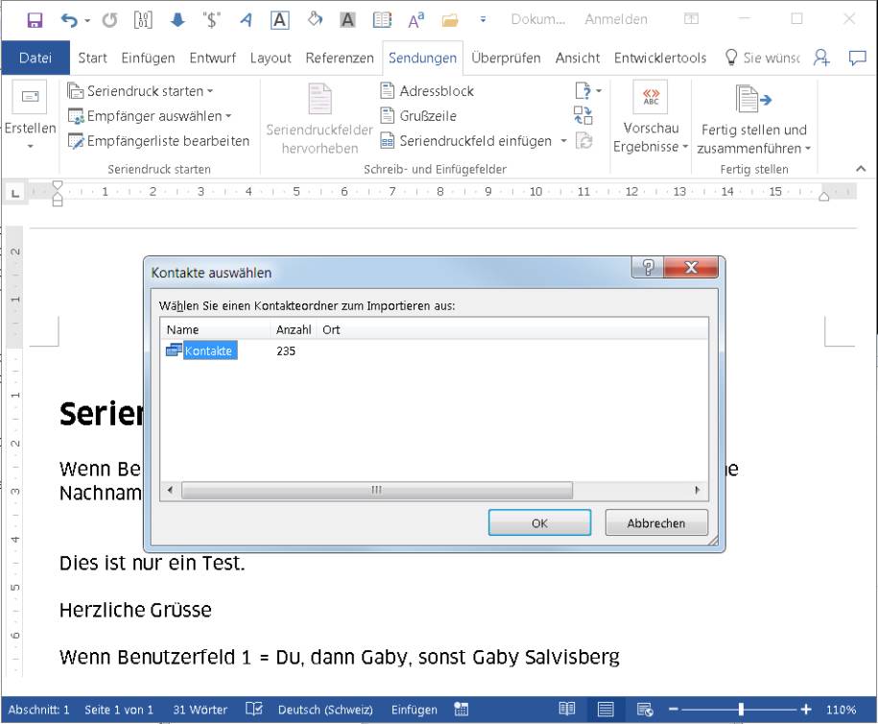Click the help question mark in dialog title
The width and height of the screenshot is (878, 724).
pyautogui.click(x=648, y=268)
